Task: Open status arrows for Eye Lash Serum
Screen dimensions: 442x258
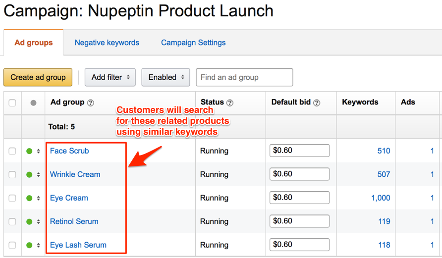Action: point(38,245)
